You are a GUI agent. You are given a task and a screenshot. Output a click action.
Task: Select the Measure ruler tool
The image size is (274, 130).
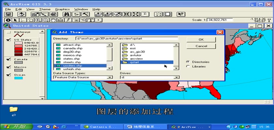coord(60,20)
